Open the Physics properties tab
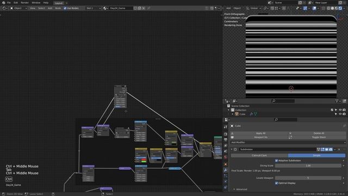348x196 pixels. point(226,181)
